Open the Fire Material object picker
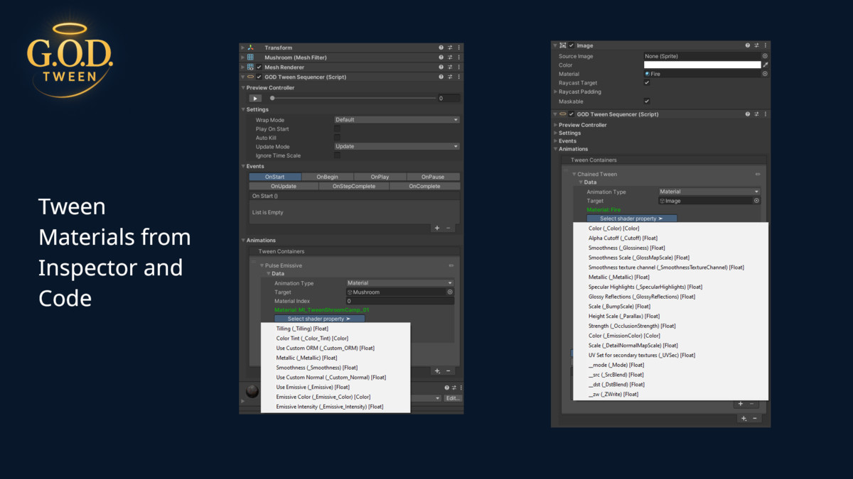 (x=765, y=74)
